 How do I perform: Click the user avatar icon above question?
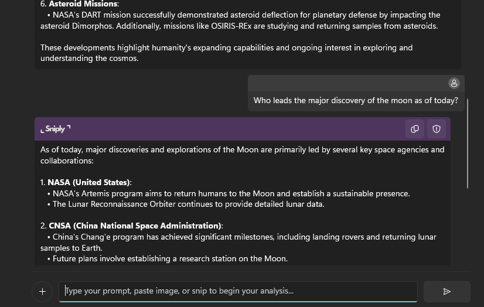[x=454, y=83]
